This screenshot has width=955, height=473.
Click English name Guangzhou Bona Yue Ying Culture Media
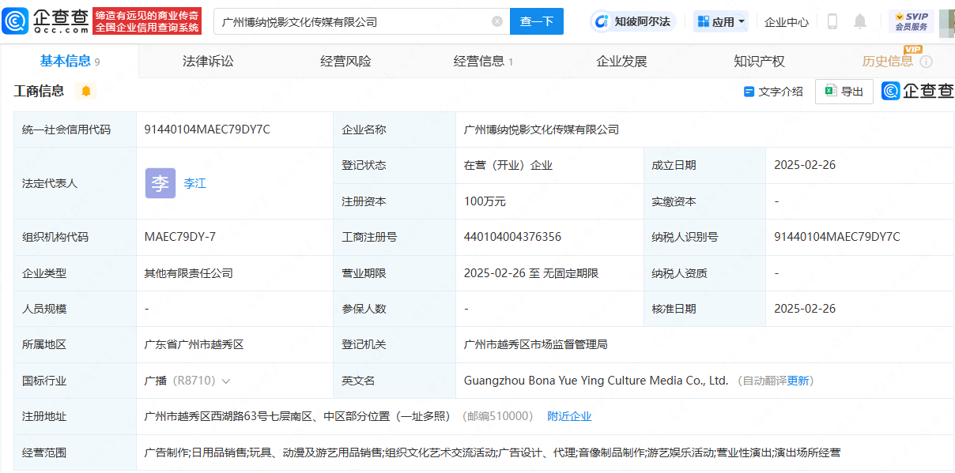(596, 381)
